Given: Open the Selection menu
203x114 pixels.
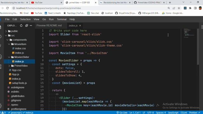Looking at the screenshot, I should pos(25,19).
